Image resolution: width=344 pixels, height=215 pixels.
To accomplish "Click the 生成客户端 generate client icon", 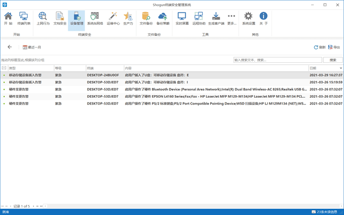I will (x=216, y=19).
